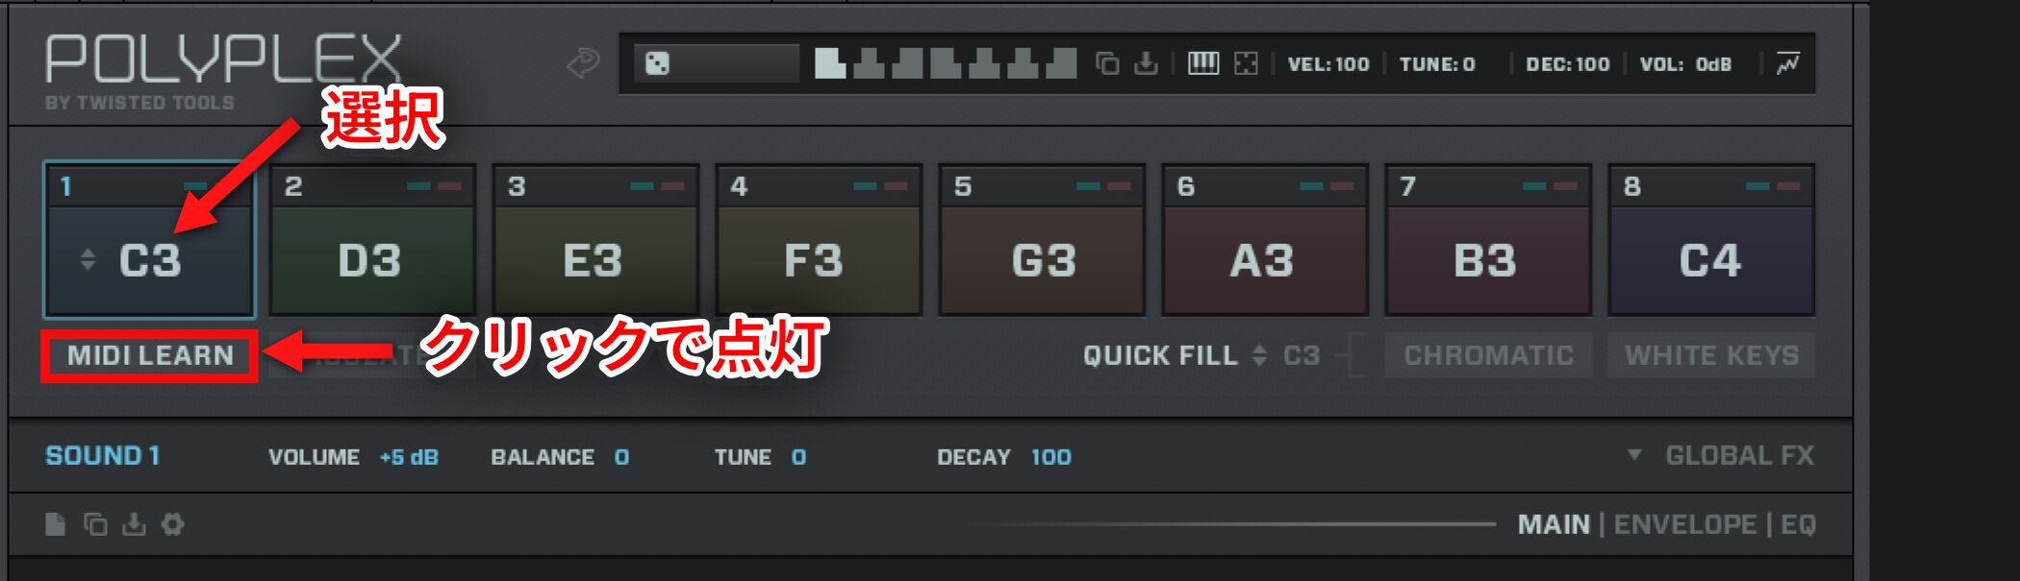Image resolution: width=2020 pixels, height=581 pixels.
Task: Select the G3 pad
Action: (1042, 239)
